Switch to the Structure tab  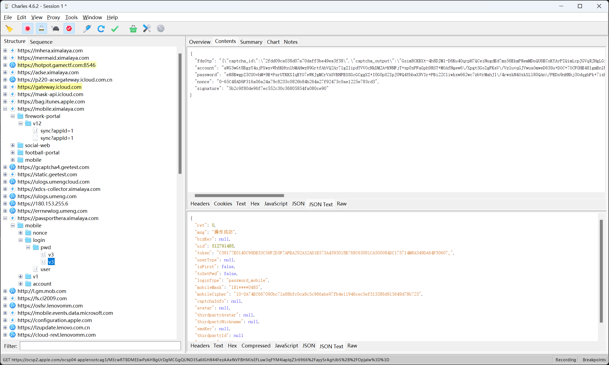click(15, 41)
